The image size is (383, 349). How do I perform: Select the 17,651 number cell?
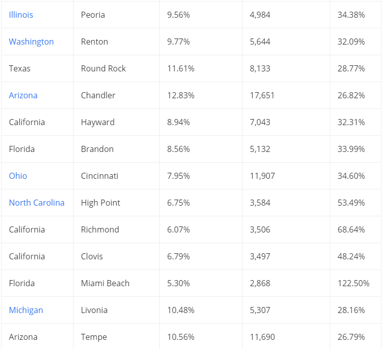[x=262, y=95]
